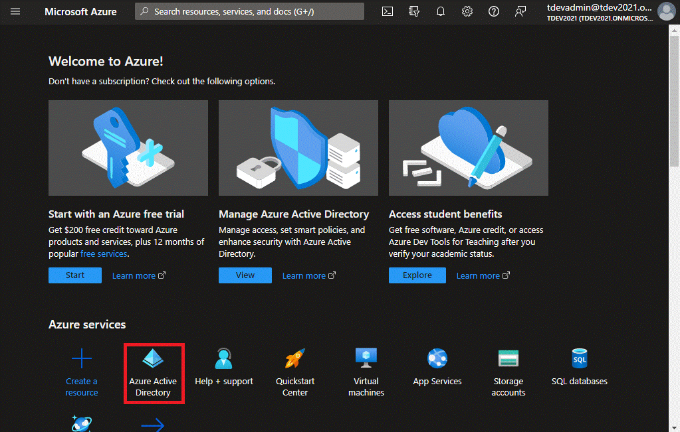Open Azure Active Directory service icon

tap(153, 358)
